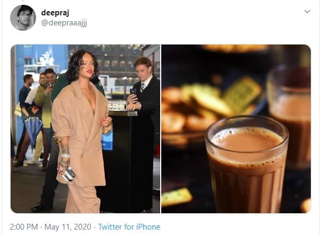
Task: Click the biscuit at bottom-left of chai photo
Action: click(176, 197)
